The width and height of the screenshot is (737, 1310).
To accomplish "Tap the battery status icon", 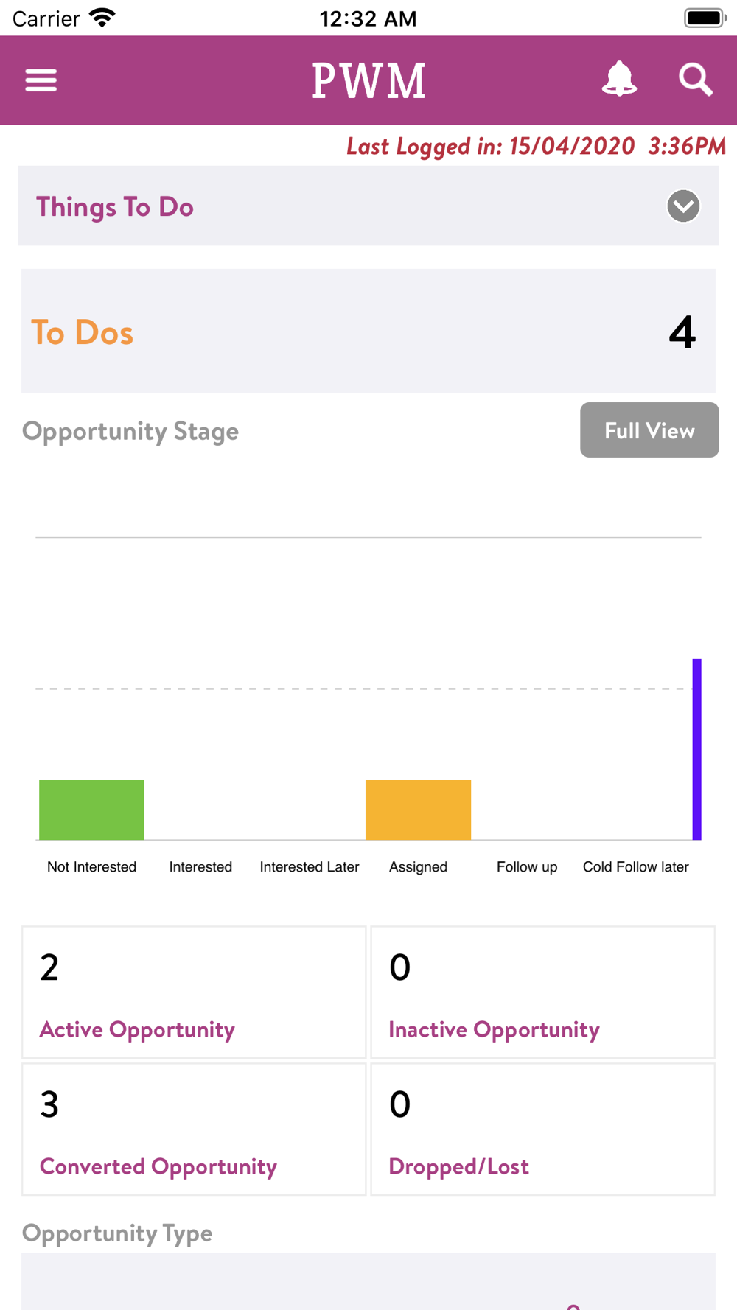I will (705, 18).
